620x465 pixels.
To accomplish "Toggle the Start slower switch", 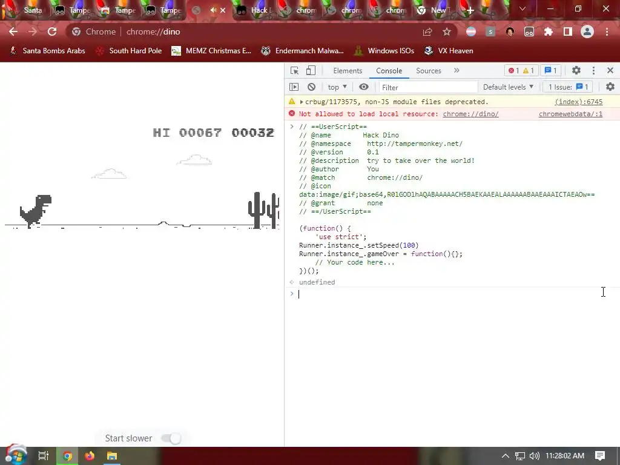I will coord(171,438).
